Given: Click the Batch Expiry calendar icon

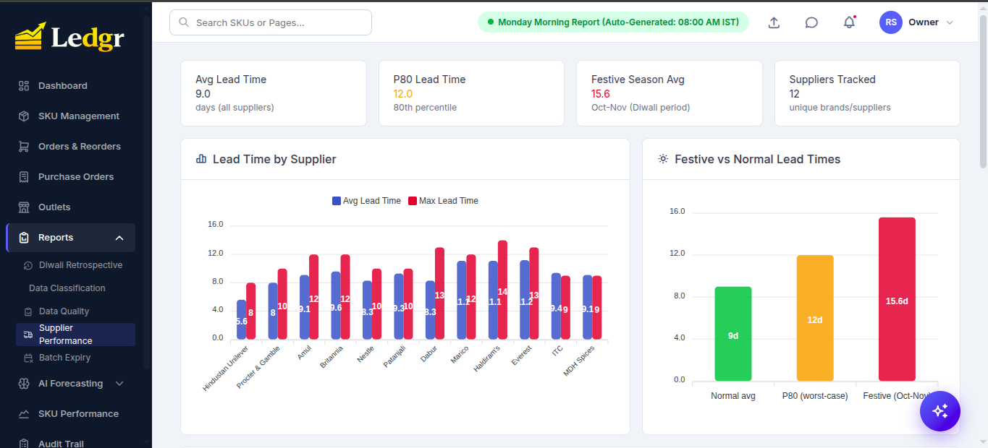Looking at the screenshot, I should (x=28, y=358).
